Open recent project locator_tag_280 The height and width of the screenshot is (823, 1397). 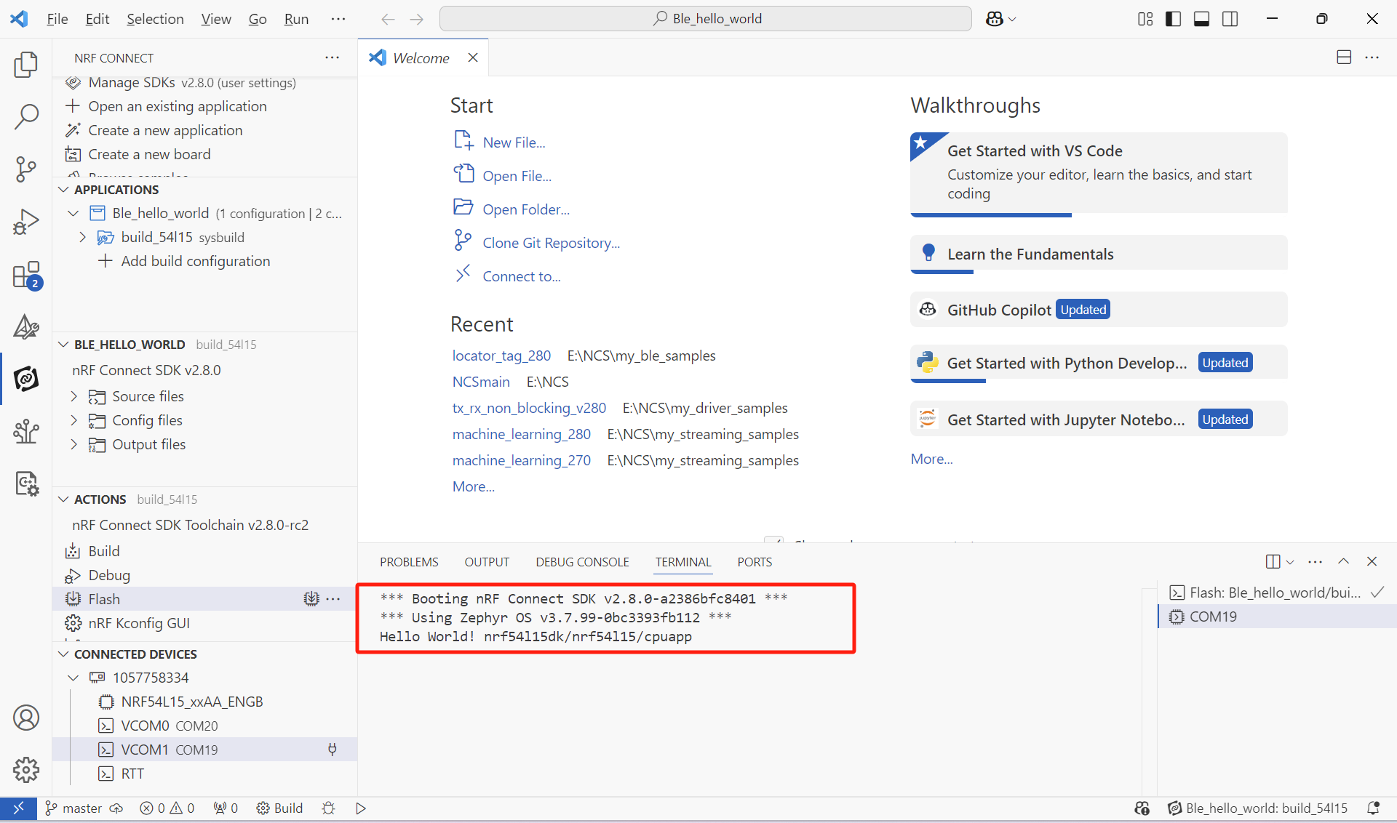501,356
